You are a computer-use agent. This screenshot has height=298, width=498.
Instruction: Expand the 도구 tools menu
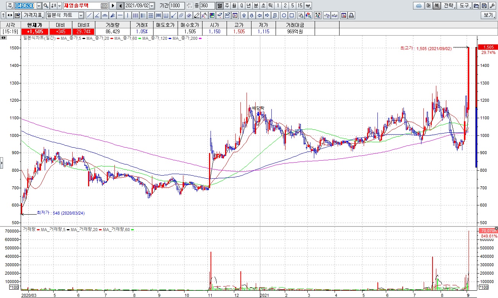coord(464,6)
